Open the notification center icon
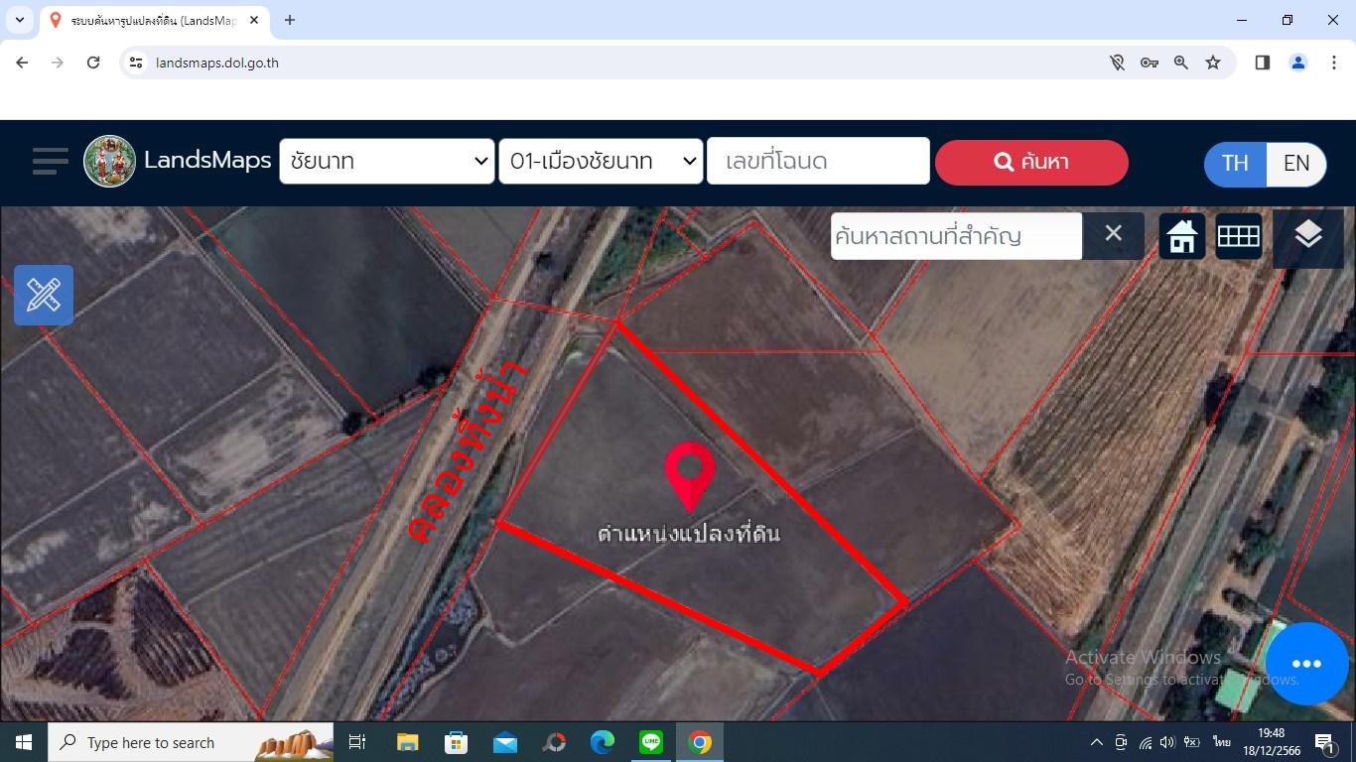Screen dimensions: 1356x762 1325,742
